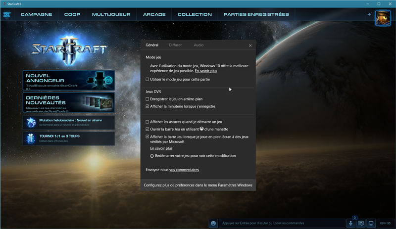Viewport: 396px width, 229px height.
Task: Open the friends list icon
Action: tap(350, 223)
